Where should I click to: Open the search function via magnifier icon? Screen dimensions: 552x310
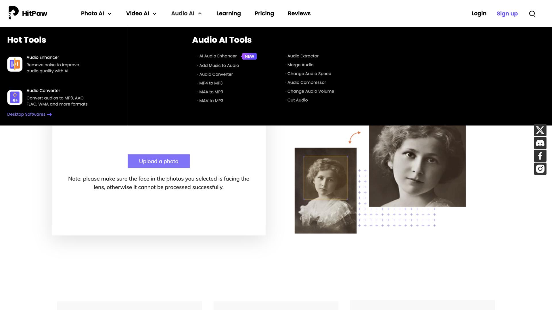(532, 13)
